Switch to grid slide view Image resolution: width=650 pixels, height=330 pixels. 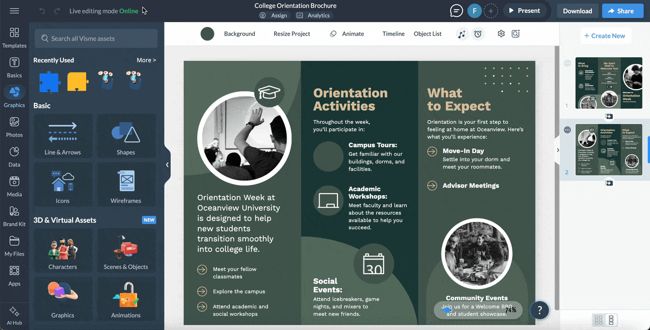[599, 320]
